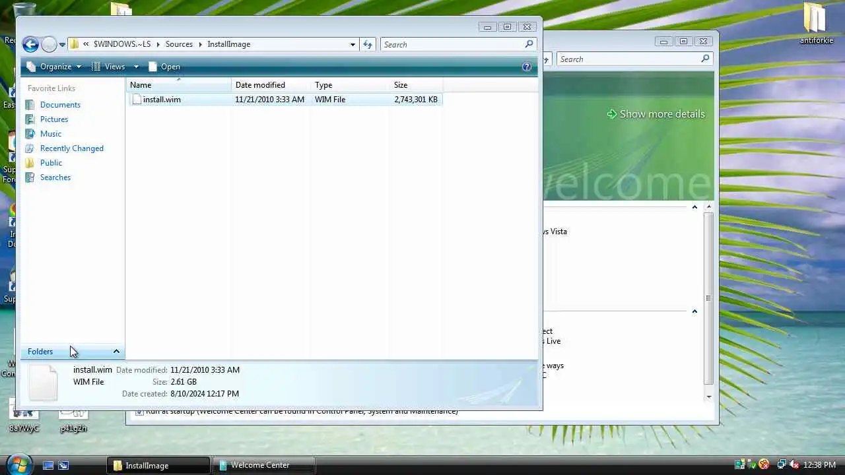Screen dimensions: 845x475
Task: Click the WIM File type cell
Action: click(330, 100)
